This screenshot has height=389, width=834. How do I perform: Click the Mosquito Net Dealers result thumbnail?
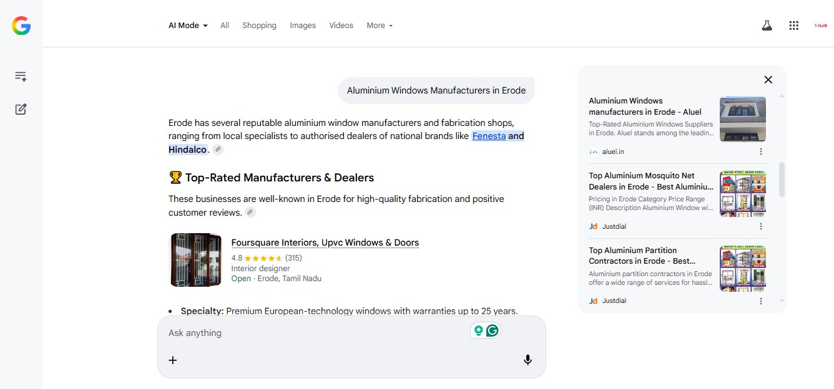point(743,194)
